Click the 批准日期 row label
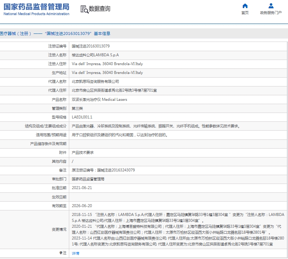Screen dimensions: 288x259 click(x=59, y=188)
